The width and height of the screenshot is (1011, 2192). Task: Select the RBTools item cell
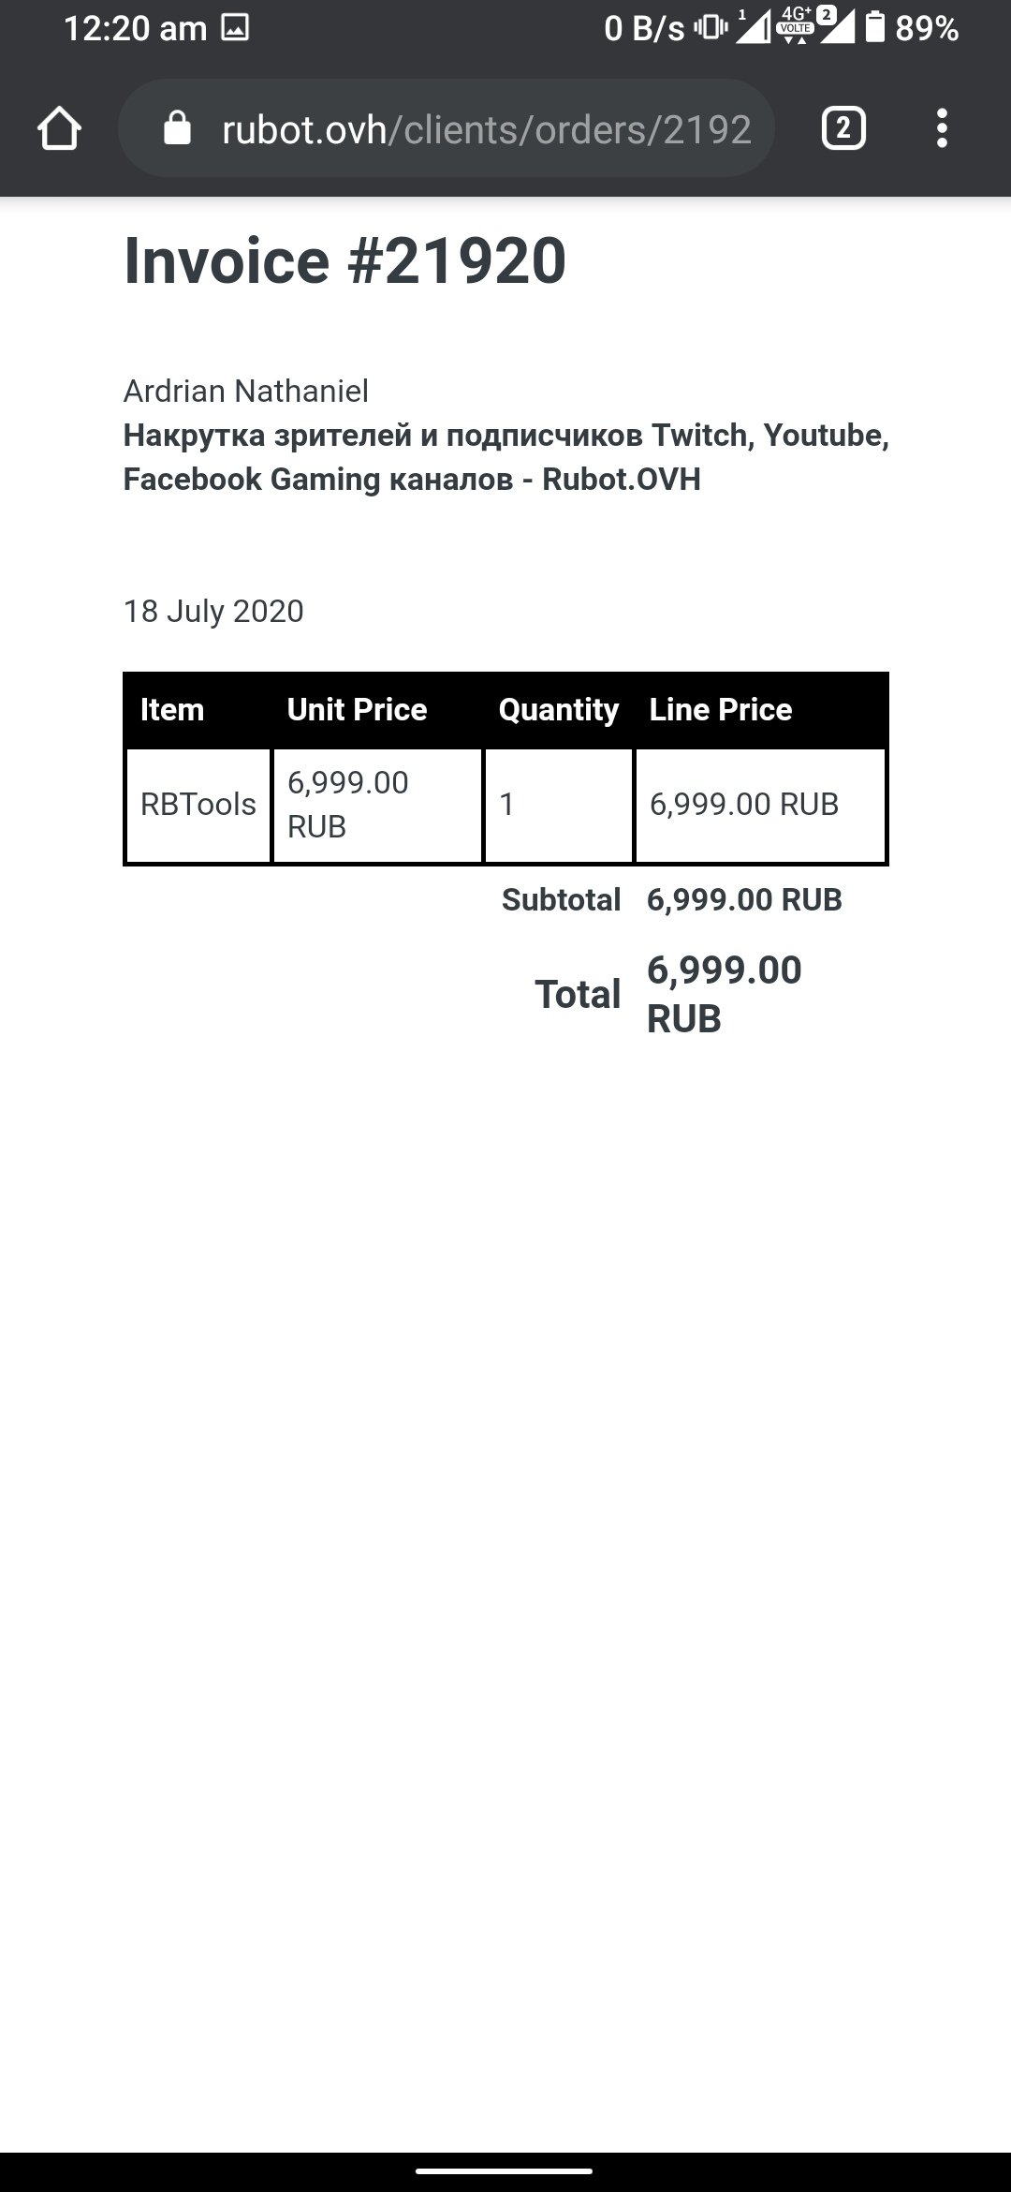click(198, 804)
